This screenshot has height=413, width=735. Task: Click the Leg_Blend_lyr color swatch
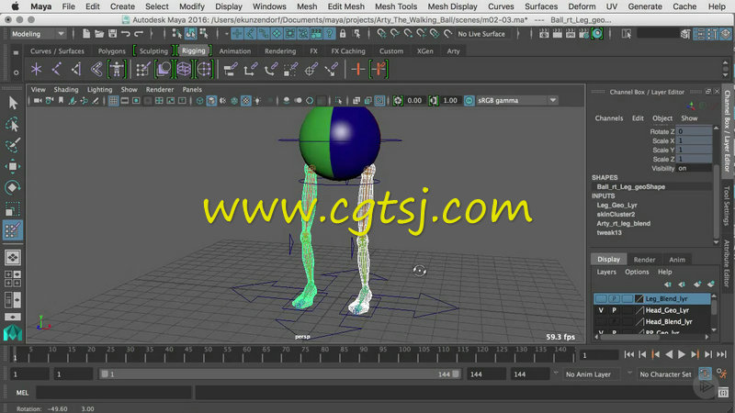click(x=639, y=299)
